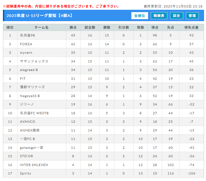Click the 勝点 column header
Viewport: 206px width, 181px height.
coord(73,27)
